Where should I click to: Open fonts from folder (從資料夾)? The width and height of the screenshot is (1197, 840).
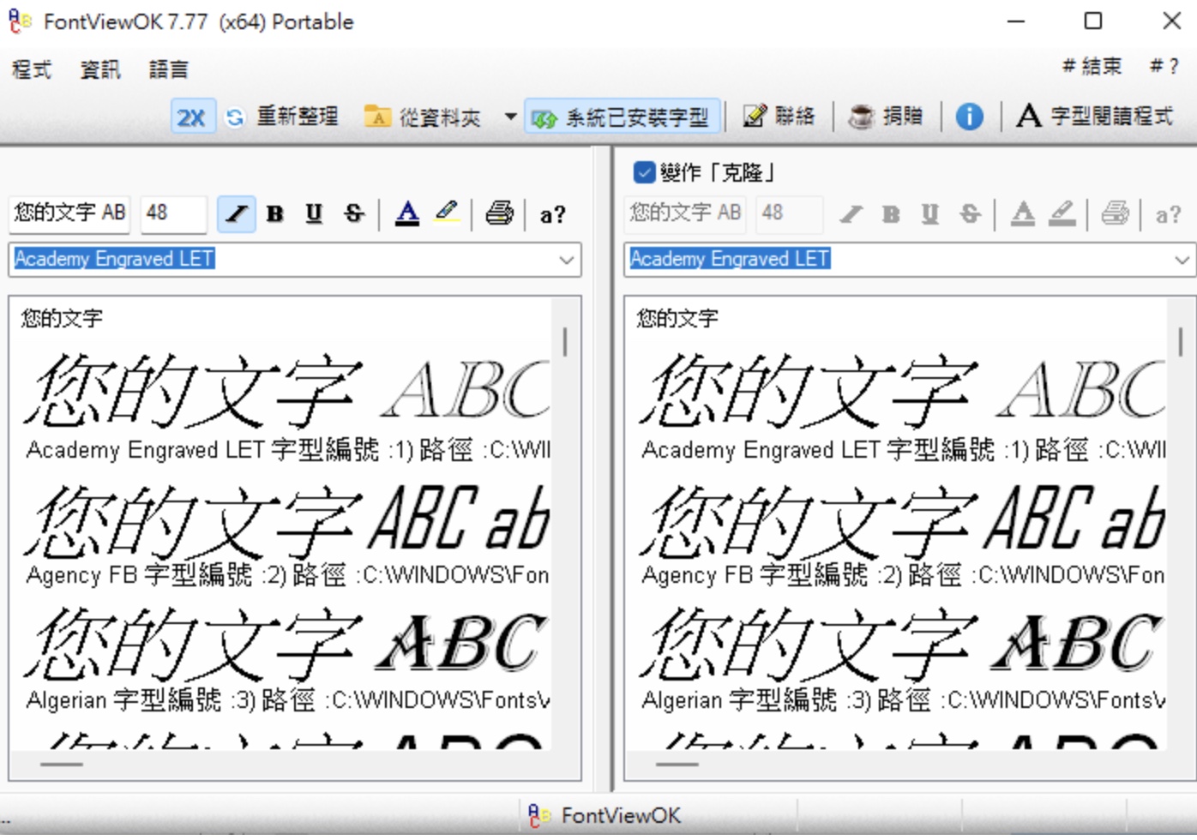coord(423,117)
